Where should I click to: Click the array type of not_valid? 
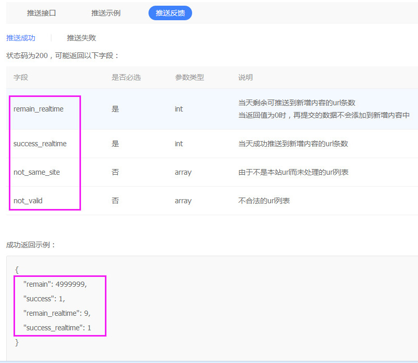180,201
